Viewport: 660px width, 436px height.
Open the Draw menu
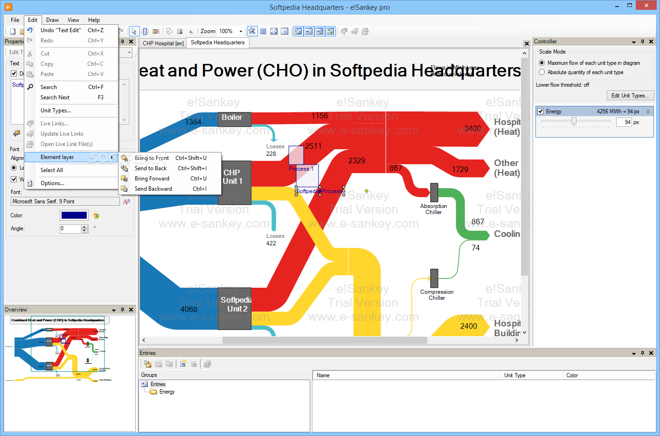coord(52,20)
